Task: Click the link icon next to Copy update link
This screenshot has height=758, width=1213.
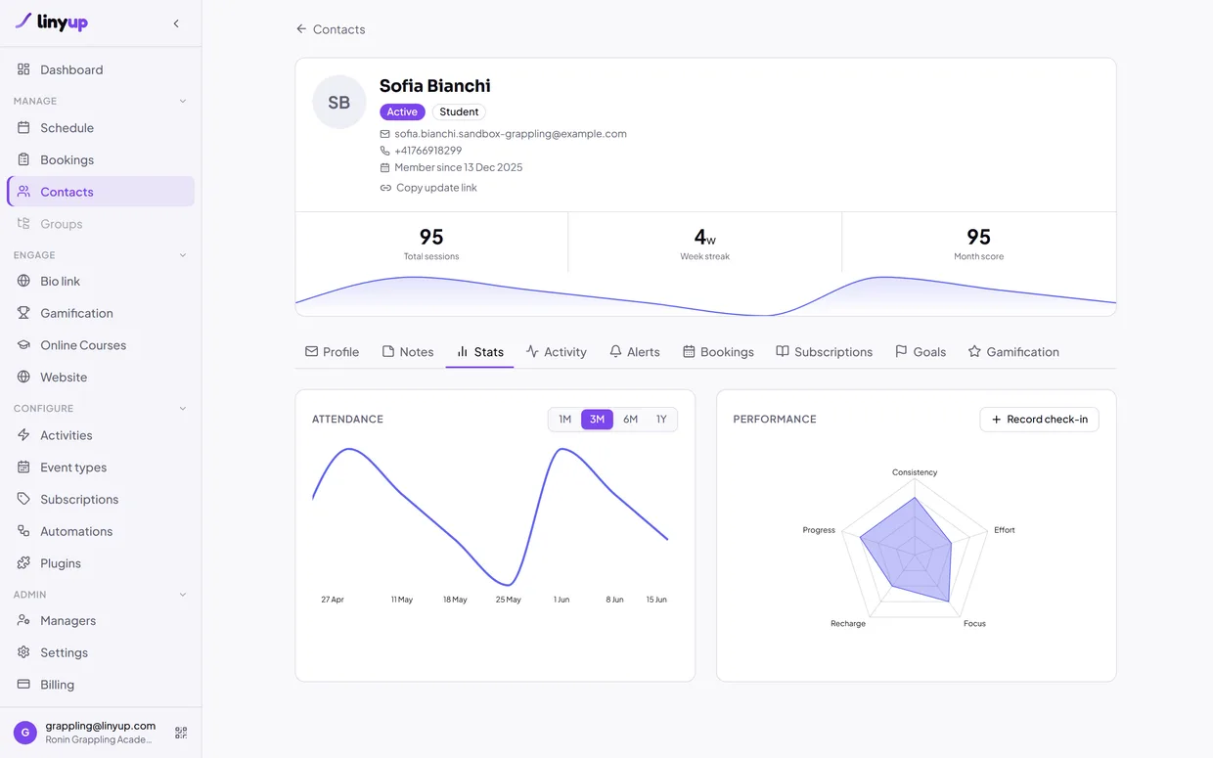Action: click(385, 188)
